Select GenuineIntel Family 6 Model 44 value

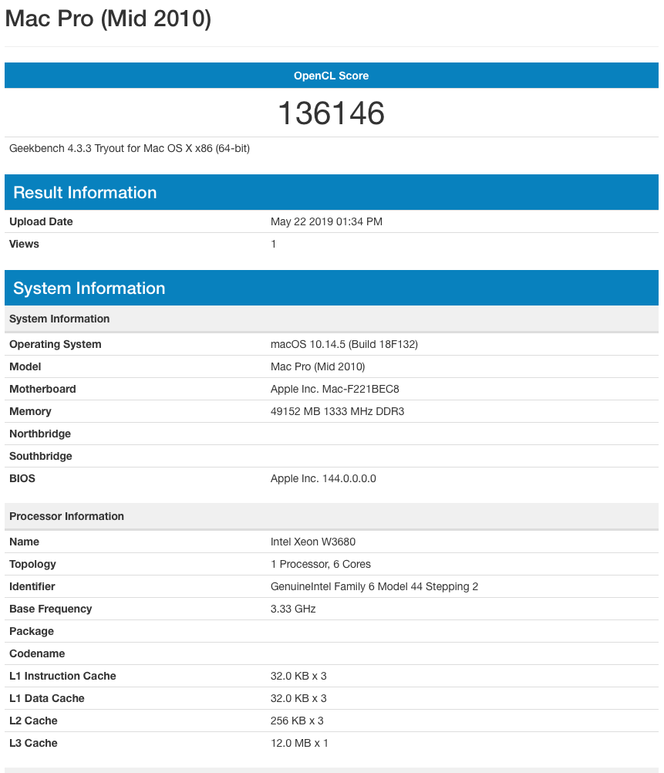374,586
